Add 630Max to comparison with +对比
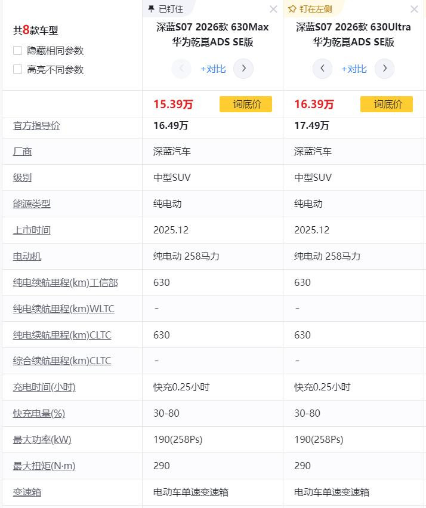 (x=213, y=69)
